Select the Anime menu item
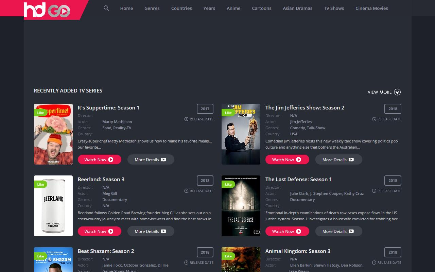Screen dimensions: 435x272 coord(233,8)
